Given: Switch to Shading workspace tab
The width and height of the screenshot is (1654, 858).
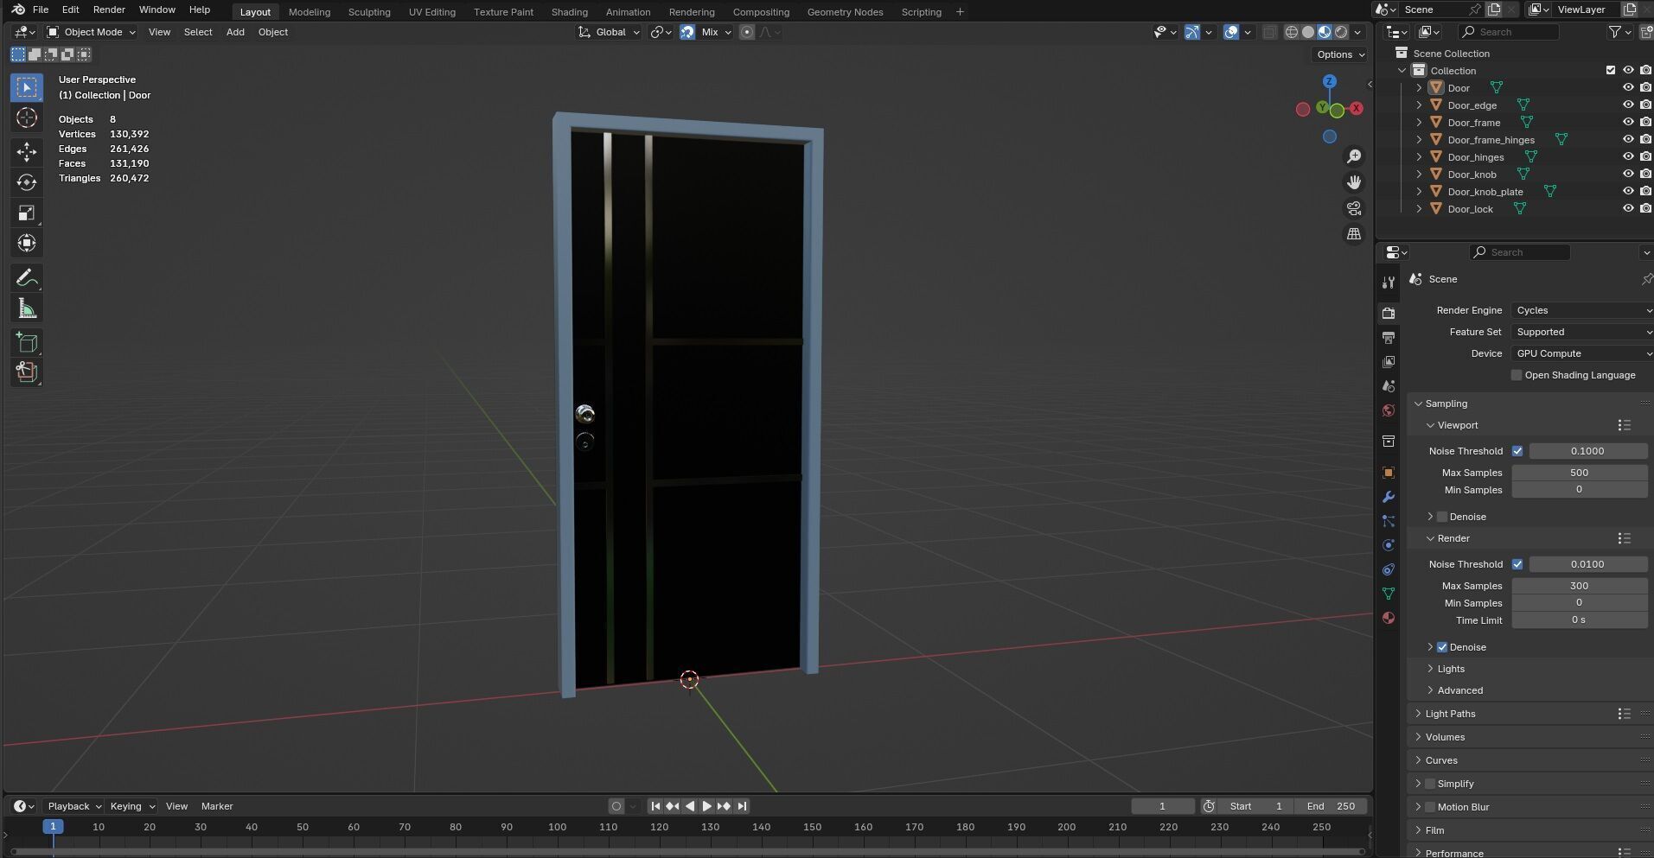Looking at the screenshot, I should tap(569, 12).
